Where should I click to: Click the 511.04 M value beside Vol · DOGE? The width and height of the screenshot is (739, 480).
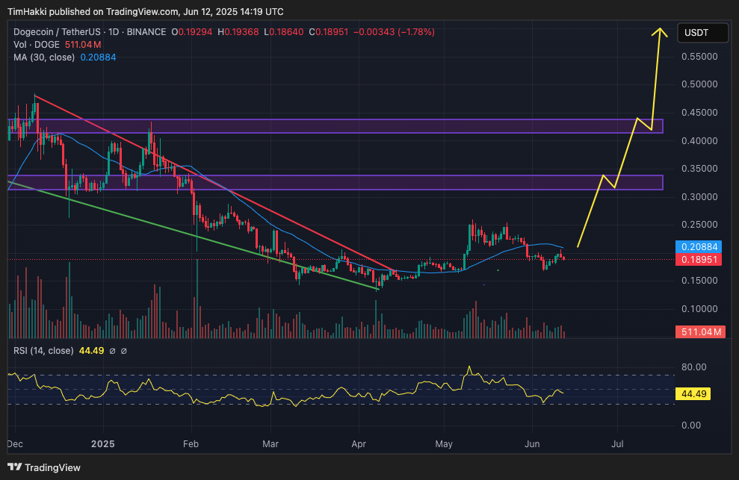[x=83, y=45]
